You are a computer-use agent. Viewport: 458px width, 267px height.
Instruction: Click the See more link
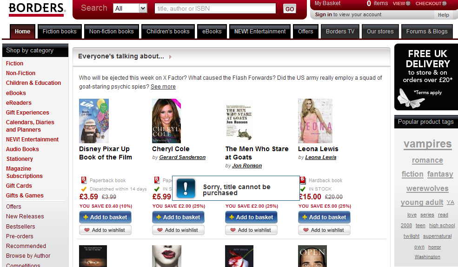[x=163, y=87]
